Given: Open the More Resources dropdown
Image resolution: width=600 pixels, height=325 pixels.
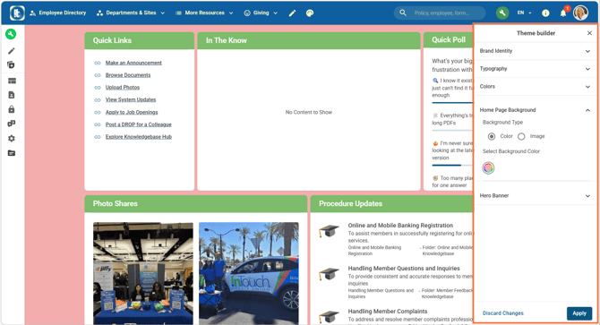Looking at the screenshot, I should [204, 13].
